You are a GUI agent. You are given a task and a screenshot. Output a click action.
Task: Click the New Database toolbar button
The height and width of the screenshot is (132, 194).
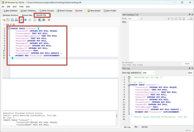tap(10, 11)
